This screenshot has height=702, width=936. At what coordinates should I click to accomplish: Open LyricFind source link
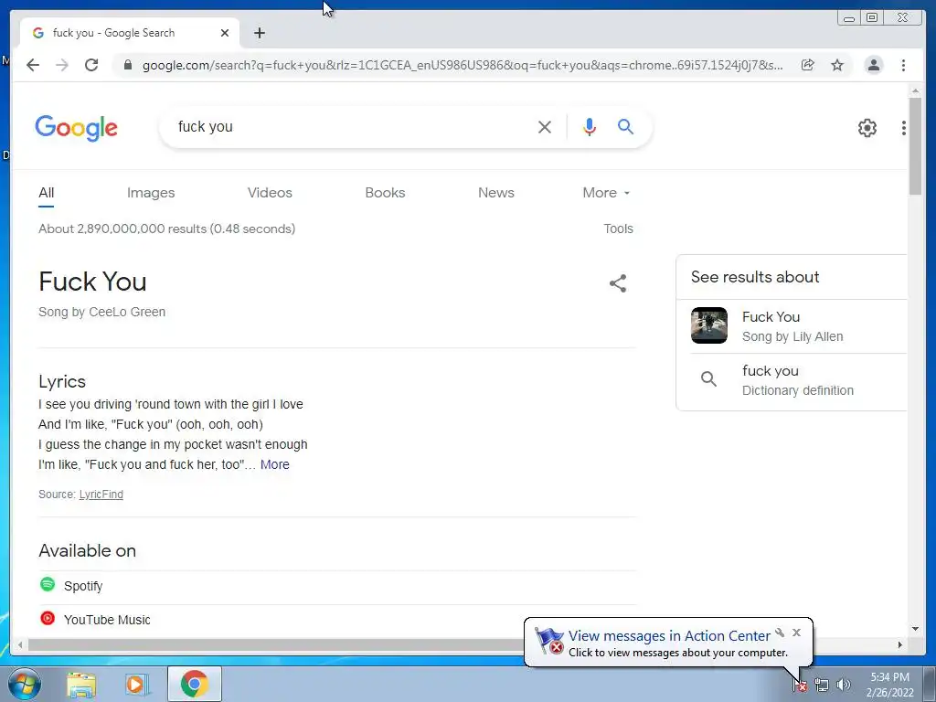click(x=101, y=495)
